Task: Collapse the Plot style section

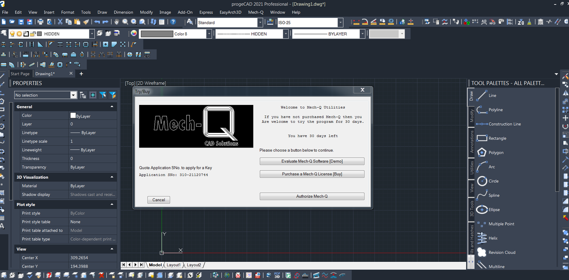Action: coord(112,204)
